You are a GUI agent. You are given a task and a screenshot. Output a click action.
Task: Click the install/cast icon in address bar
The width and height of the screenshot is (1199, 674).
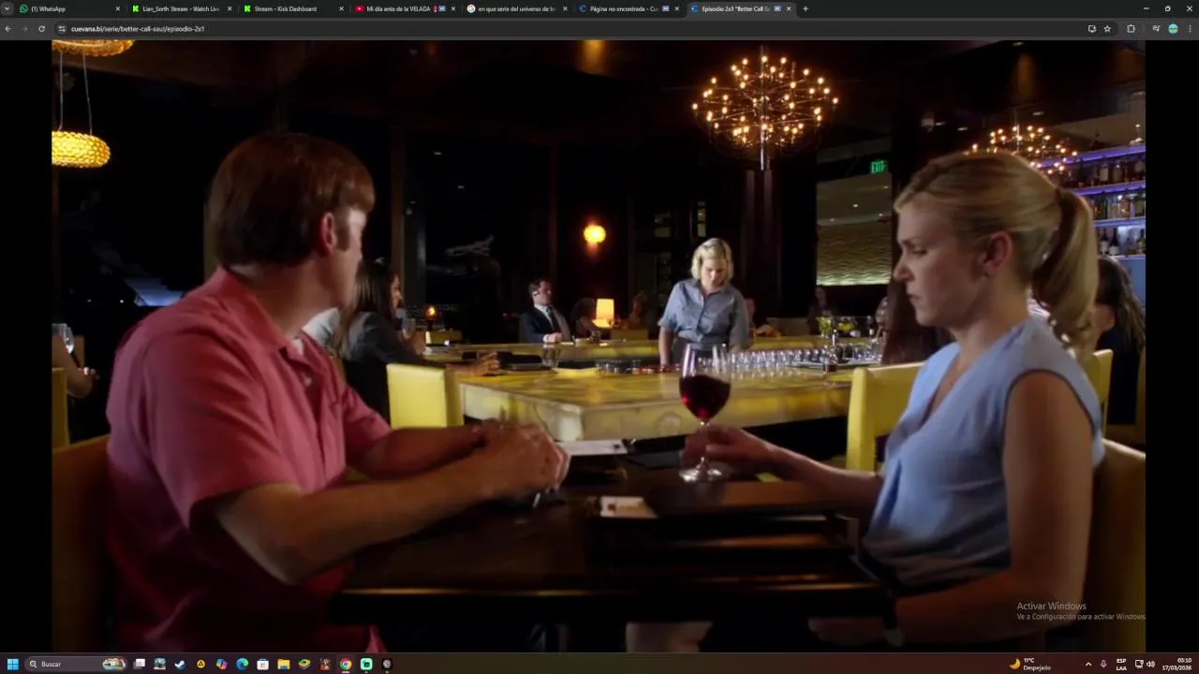click(1092, 29)
